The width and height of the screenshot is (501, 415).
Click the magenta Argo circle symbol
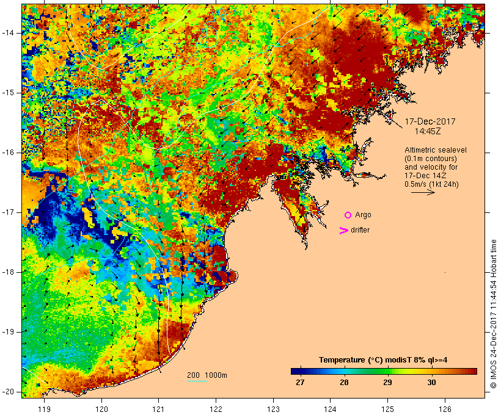(x=348, y=215)
